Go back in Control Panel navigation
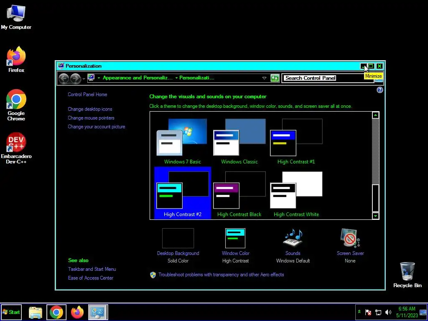 point(64,79)
